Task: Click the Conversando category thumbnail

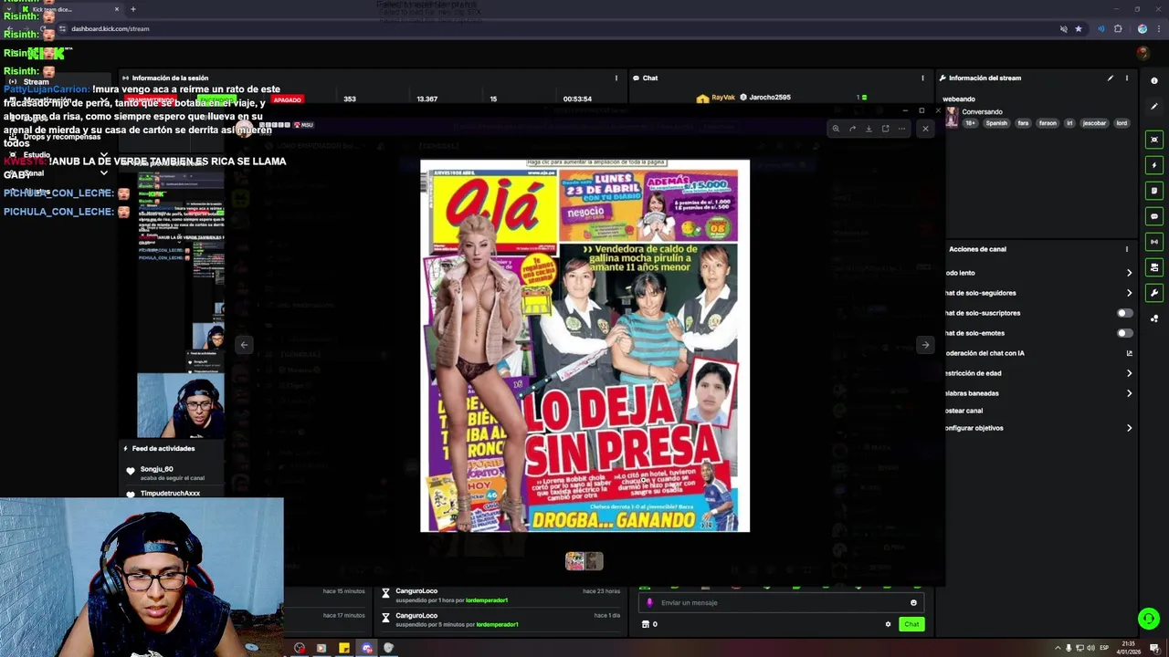Action: click(952, 117)
